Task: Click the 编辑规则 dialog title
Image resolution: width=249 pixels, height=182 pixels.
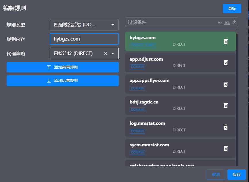Action: pyautogui.click(x=14, y=8)
